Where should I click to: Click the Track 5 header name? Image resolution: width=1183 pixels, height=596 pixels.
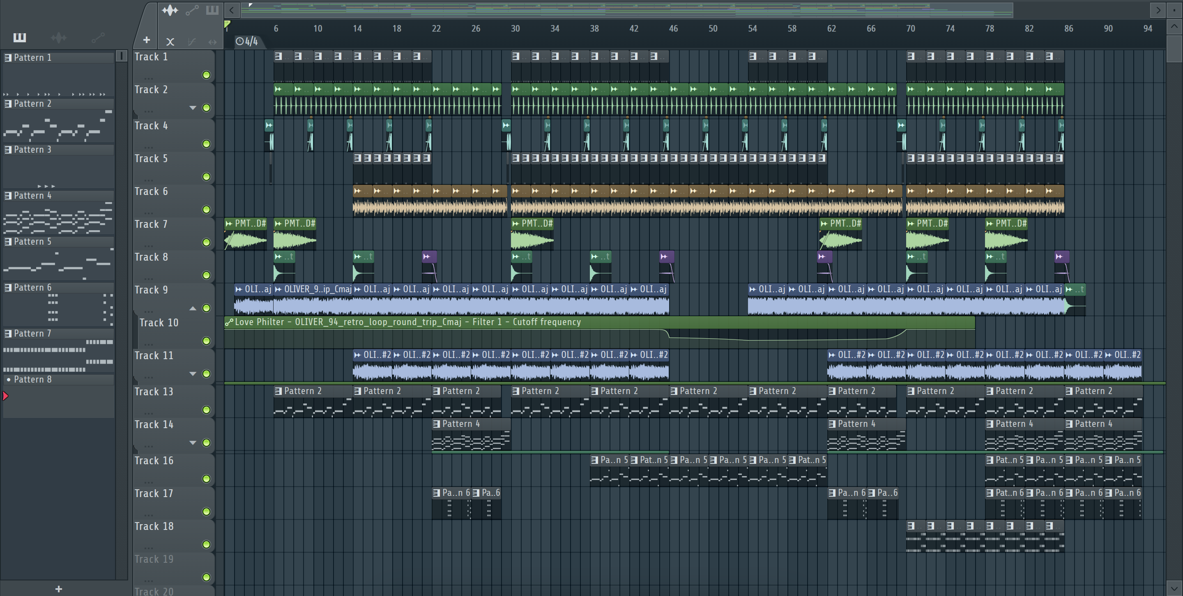pyautogui.click(x=151, y=159)
